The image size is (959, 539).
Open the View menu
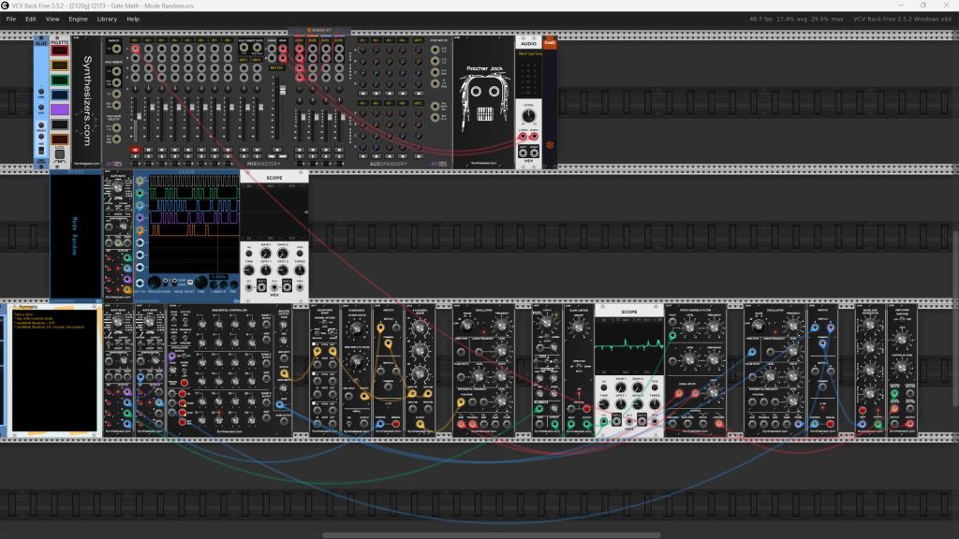click(52, 19)
